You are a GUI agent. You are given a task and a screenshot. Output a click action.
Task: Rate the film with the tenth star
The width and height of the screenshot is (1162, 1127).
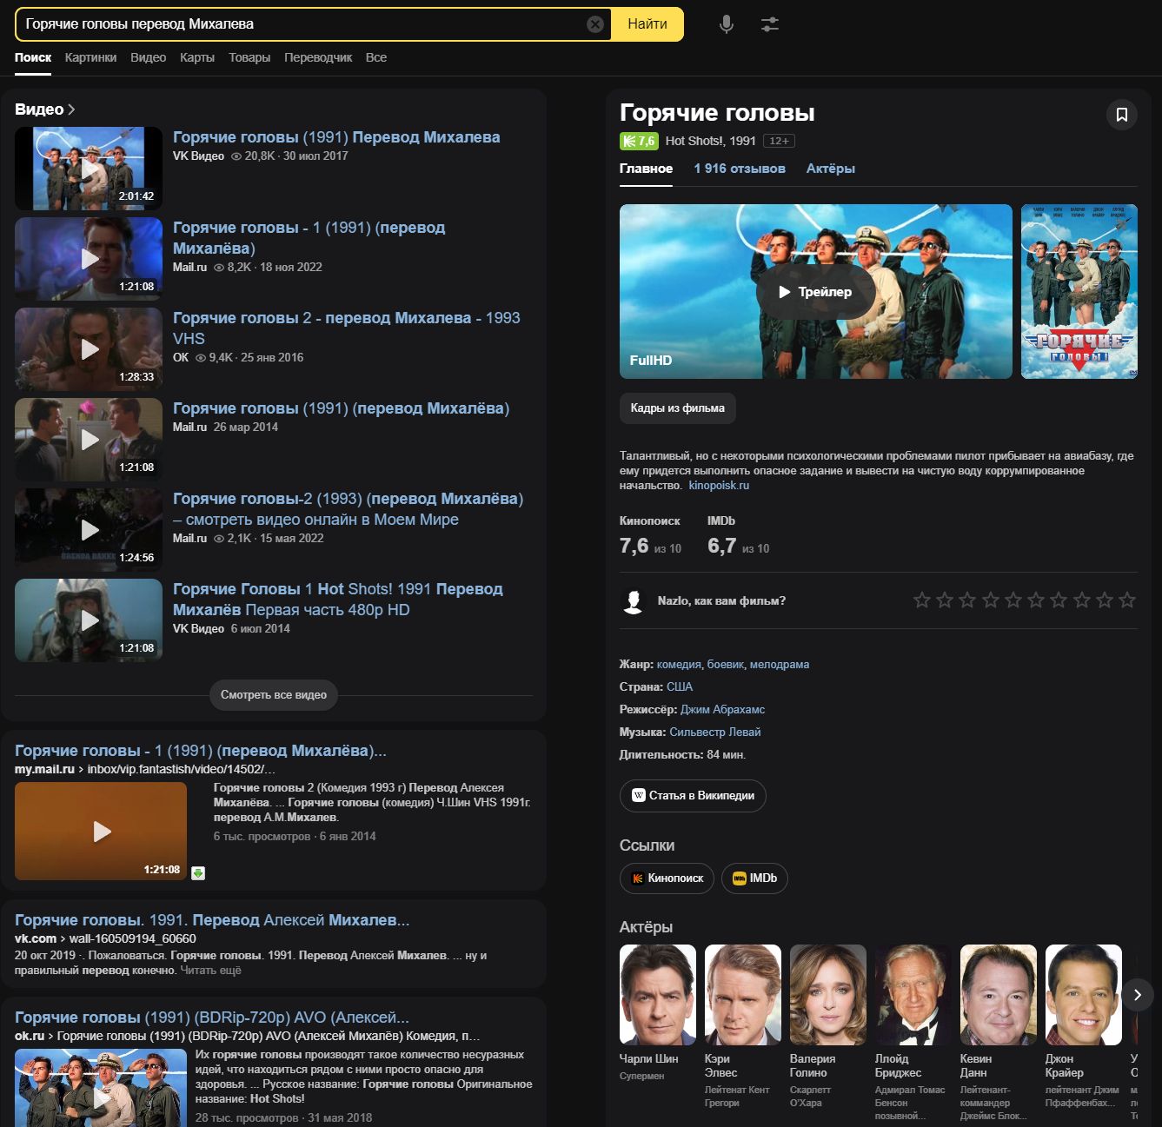click(x=1127, y=600)
